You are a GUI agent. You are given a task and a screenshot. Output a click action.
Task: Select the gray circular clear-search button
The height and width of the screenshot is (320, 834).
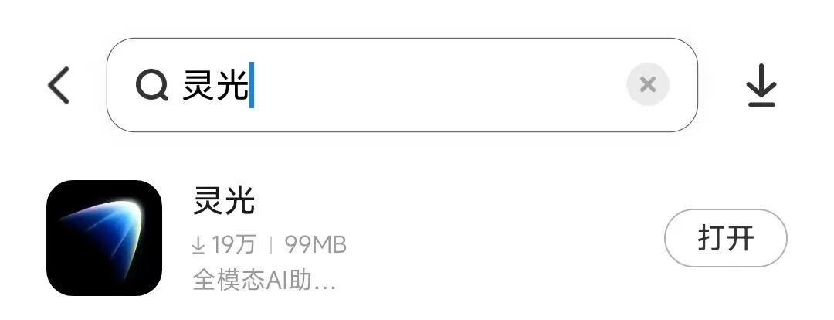tap(647, 85)
